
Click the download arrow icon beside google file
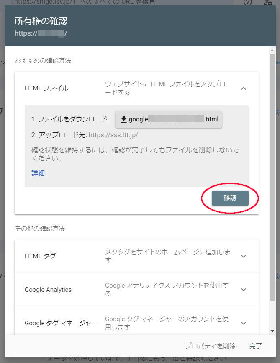point(123,119)
